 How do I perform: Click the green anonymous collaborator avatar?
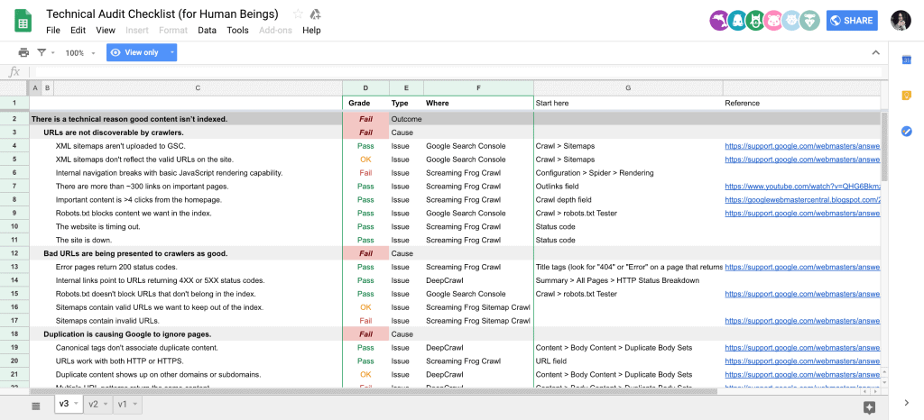pos(755,21)
